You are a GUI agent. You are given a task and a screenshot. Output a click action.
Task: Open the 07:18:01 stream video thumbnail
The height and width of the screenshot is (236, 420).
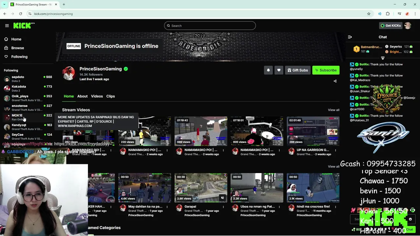point(257,131)
